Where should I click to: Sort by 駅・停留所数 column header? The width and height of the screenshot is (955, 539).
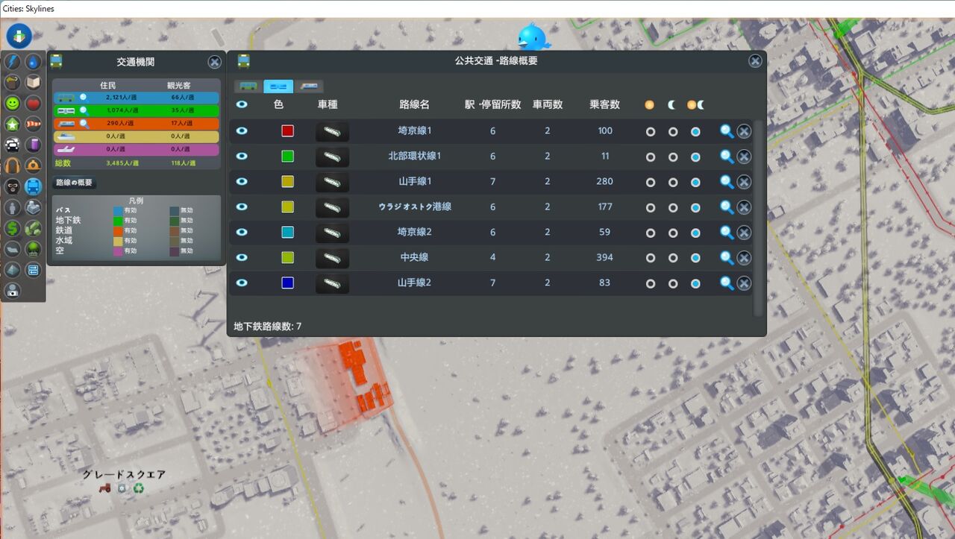point(493,105)
